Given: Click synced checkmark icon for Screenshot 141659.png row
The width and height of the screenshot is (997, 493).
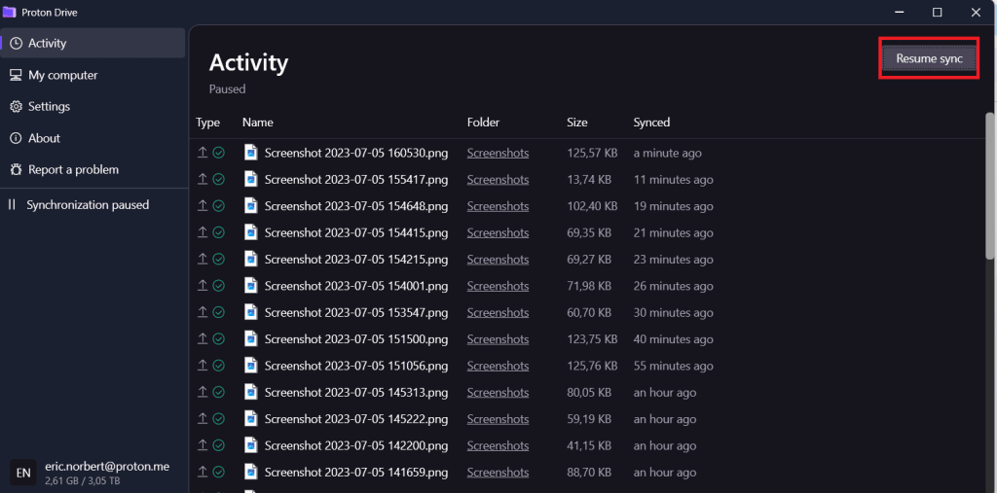Looking at the screenshot, I should coord(219,472).
